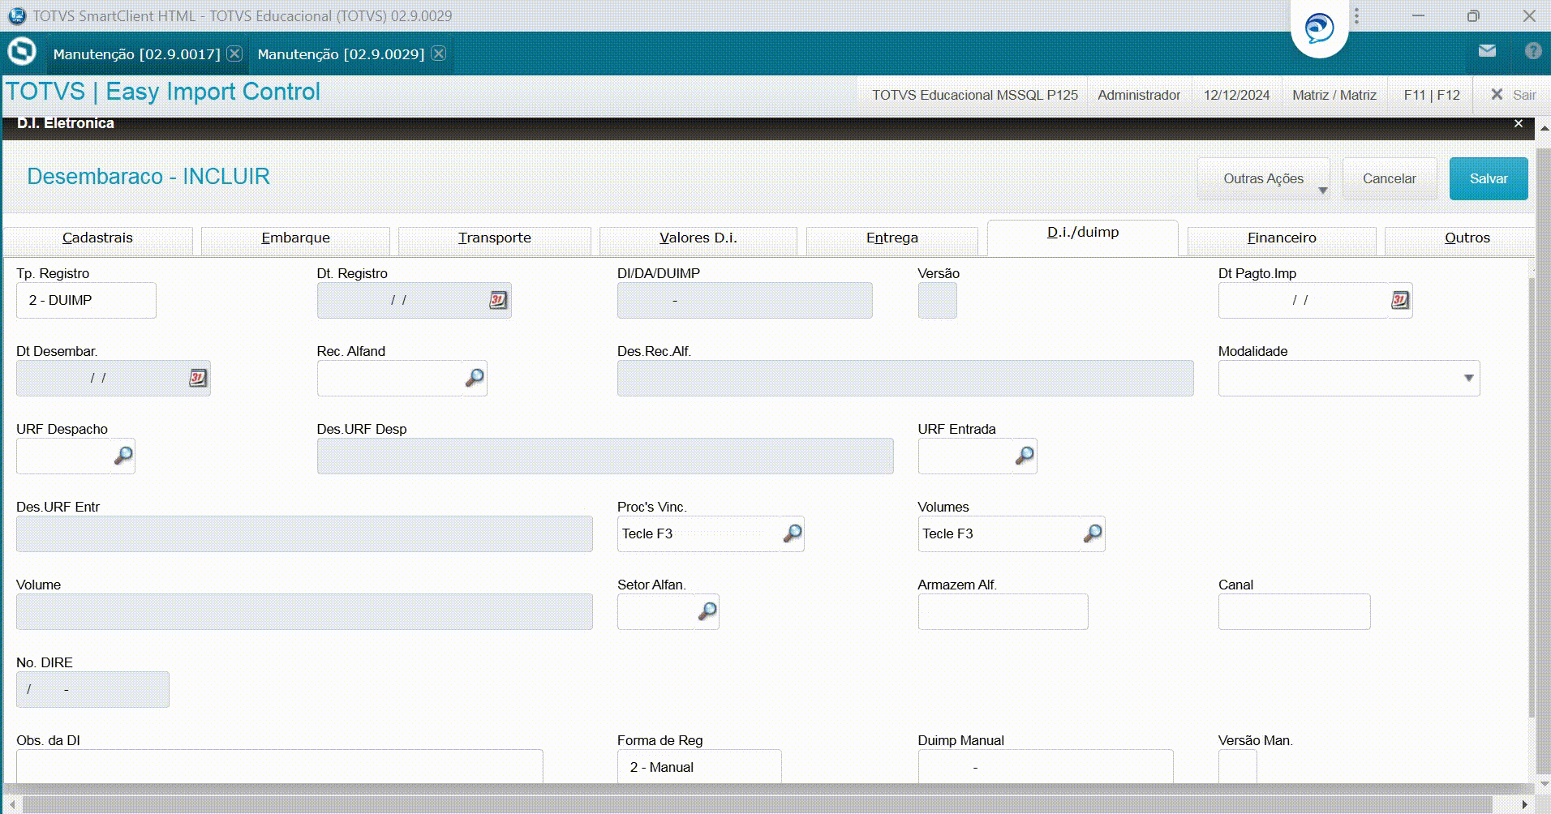This screenshot has height=814, width=1551.
Task: Open the help question mark icon
Action: point(1532,51)
